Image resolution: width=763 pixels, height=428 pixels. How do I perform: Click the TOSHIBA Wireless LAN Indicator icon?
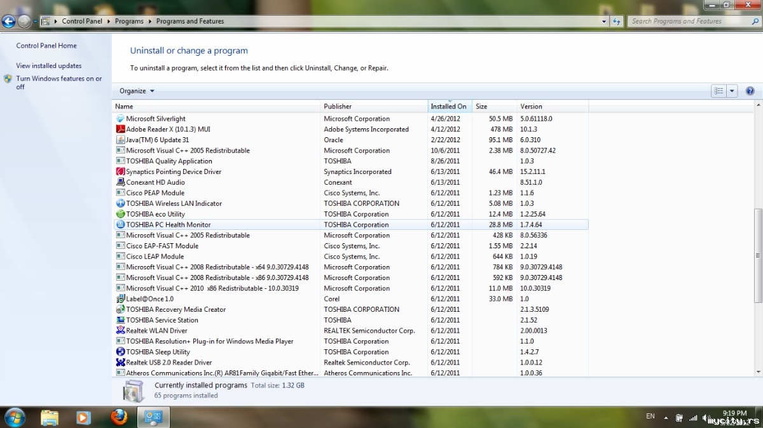(x=121, y=203)
